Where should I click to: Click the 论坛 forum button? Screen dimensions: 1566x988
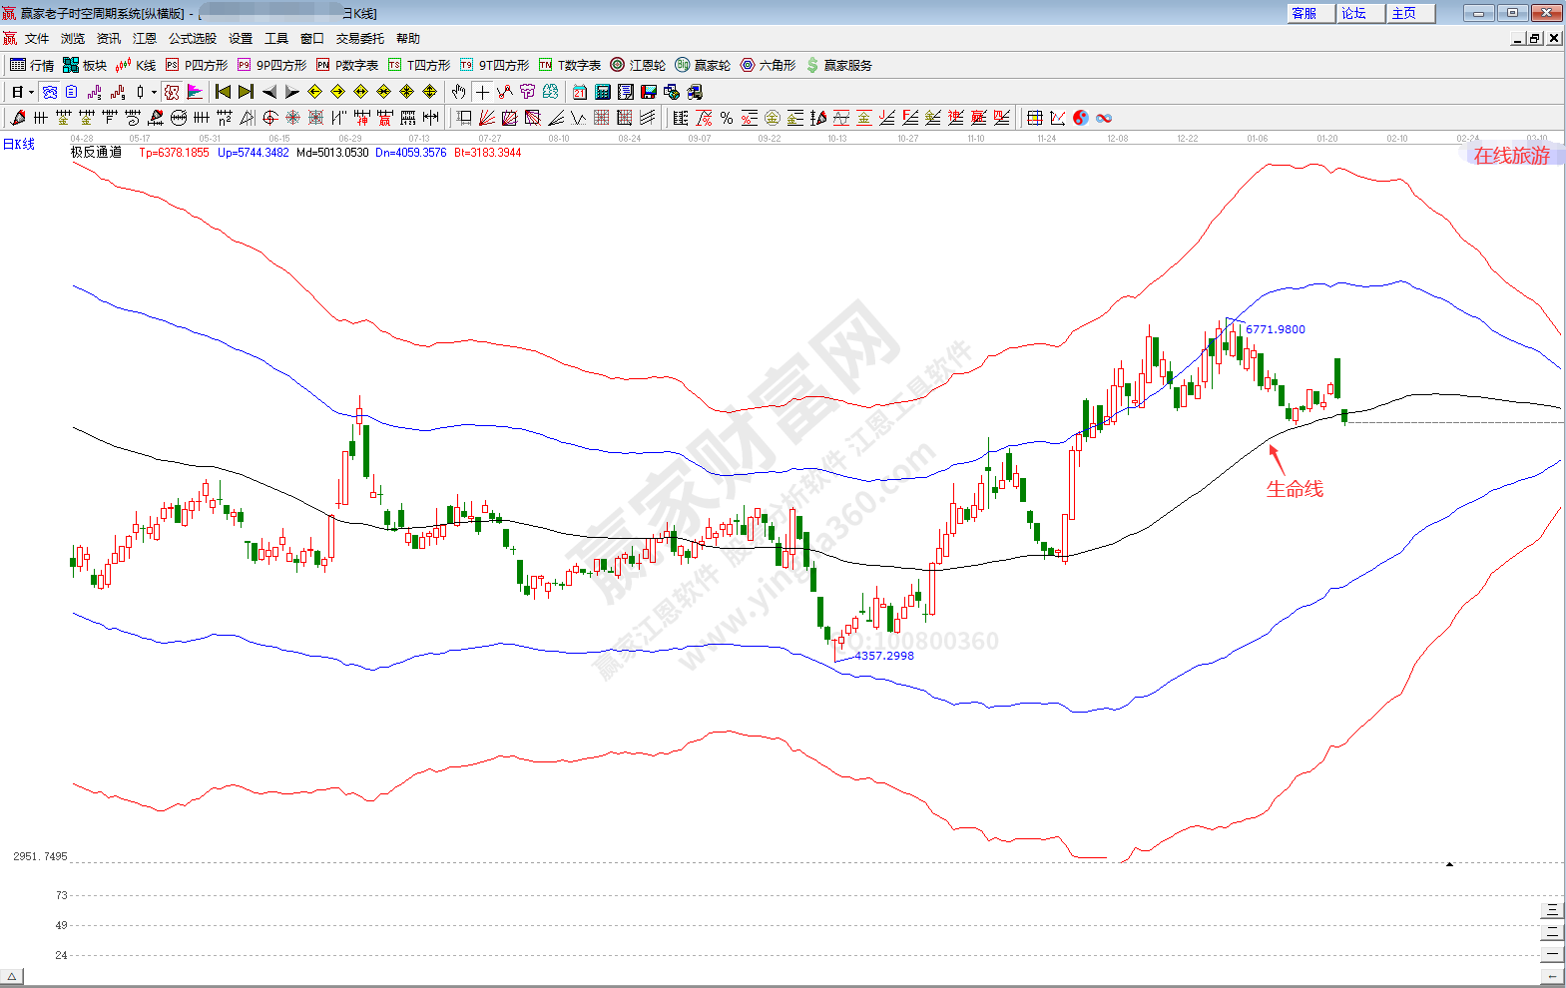(1353, 13)
